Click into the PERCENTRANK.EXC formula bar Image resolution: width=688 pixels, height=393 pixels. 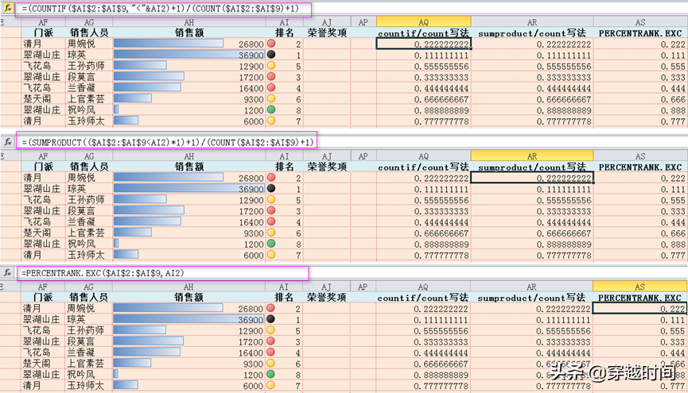coord(163,273)
